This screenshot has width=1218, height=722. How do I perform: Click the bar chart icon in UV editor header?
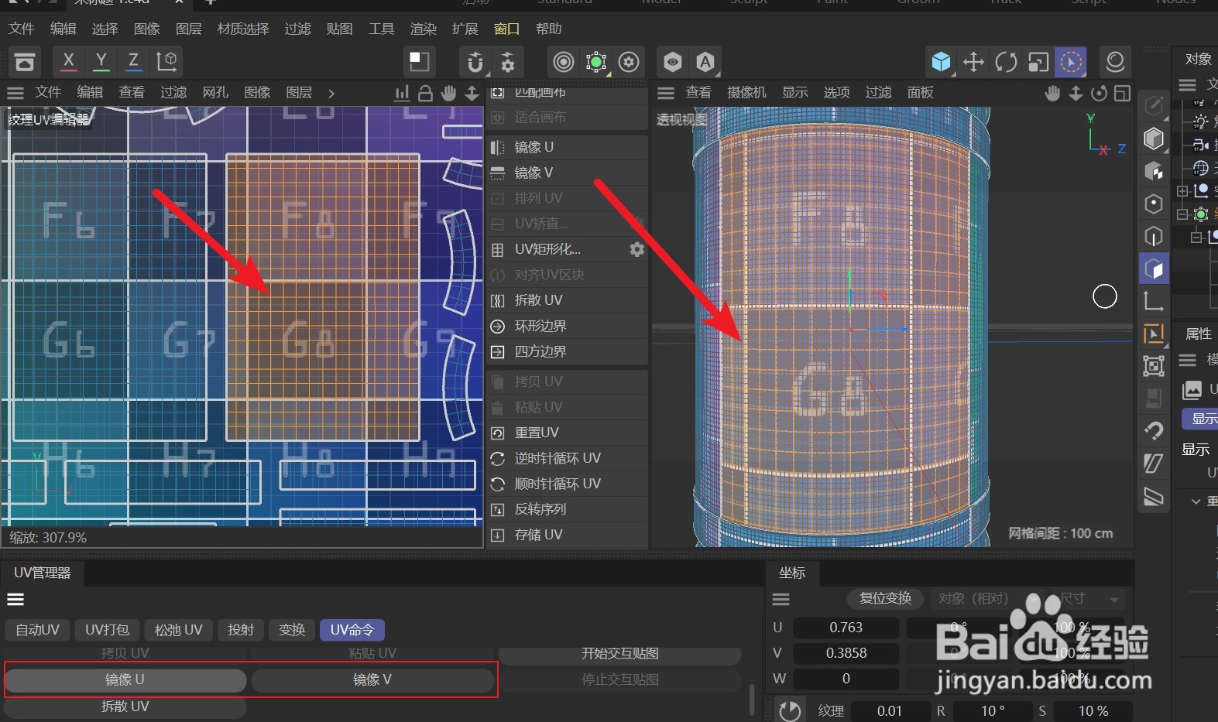pos(402,93)
